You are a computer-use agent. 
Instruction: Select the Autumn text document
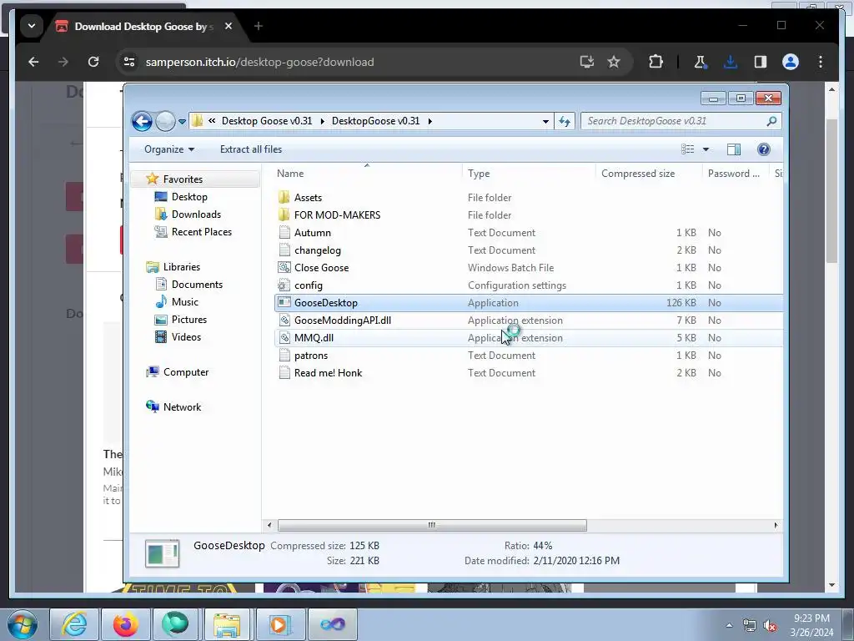pyautogui.click(x=312, y=233)
